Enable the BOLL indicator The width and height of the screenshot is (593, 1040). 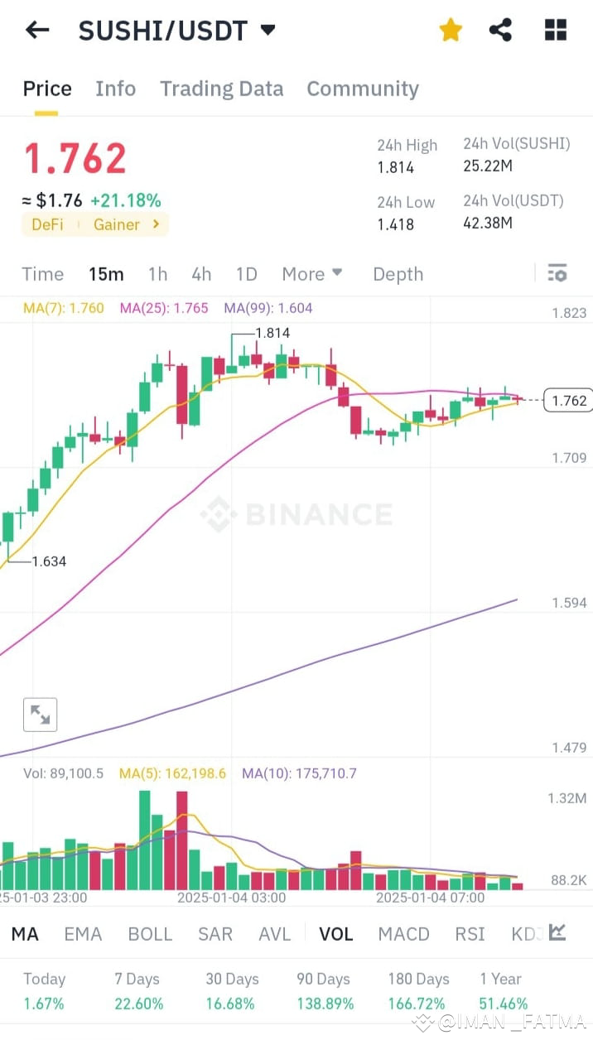tap(150, 933)
